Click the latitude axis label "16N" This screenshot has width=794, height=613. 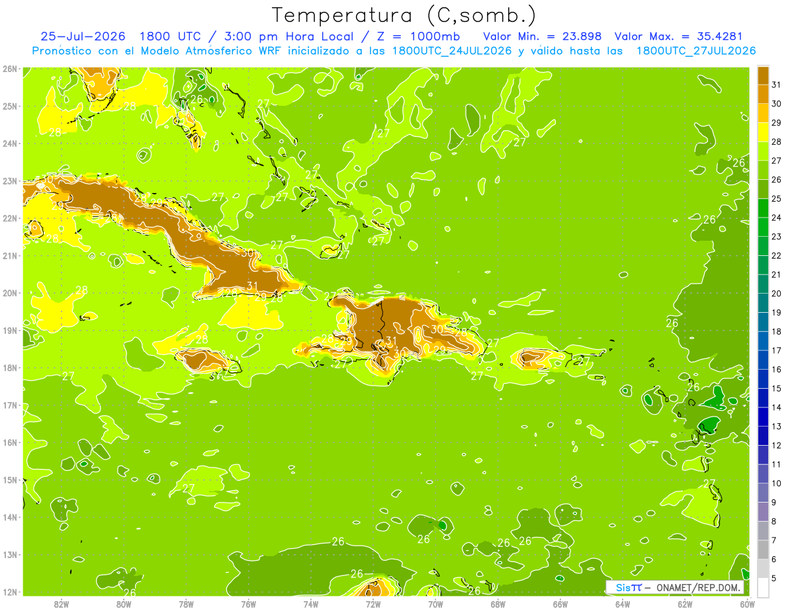point(9,442)
